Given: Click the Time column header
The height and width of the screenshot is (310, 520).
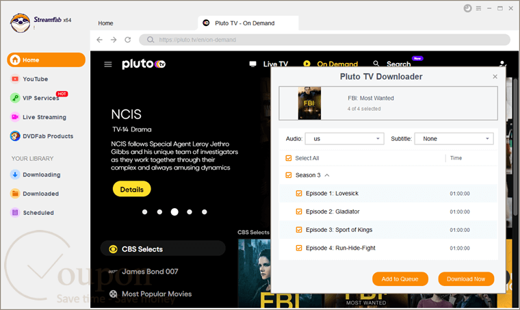Looking at the screenshot, I should click(x=456, y=158).
